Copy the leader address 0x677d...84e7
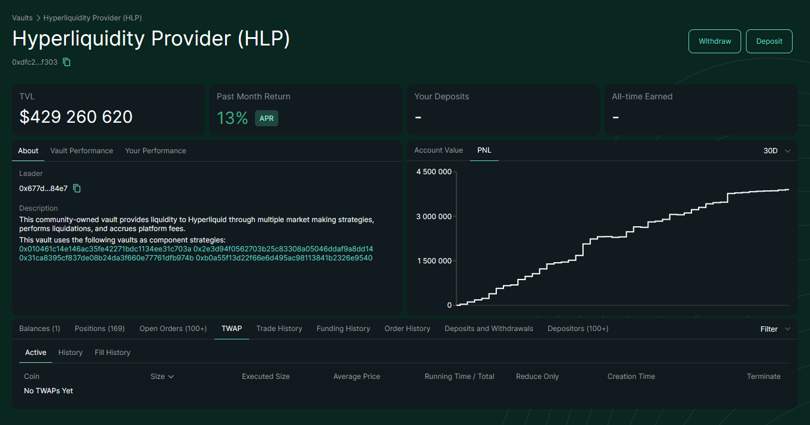 click(77, 189)
